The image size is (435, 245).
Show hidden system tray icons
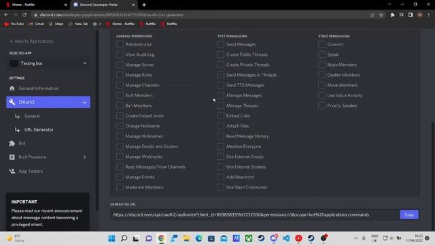point(355,238)
